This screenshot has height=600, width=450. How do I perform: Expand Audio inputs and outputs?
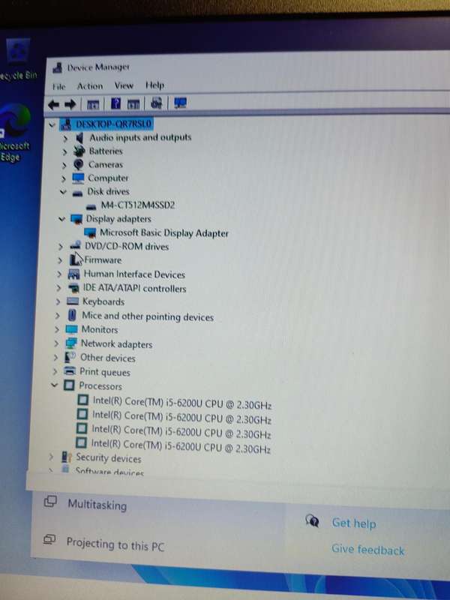65,138
